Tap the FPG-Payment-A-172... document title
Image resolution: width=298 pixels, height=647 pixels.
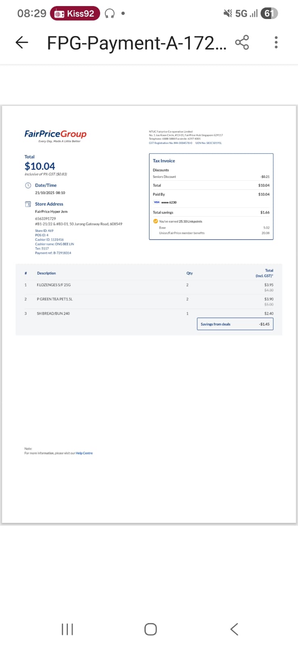pos(136,42)
